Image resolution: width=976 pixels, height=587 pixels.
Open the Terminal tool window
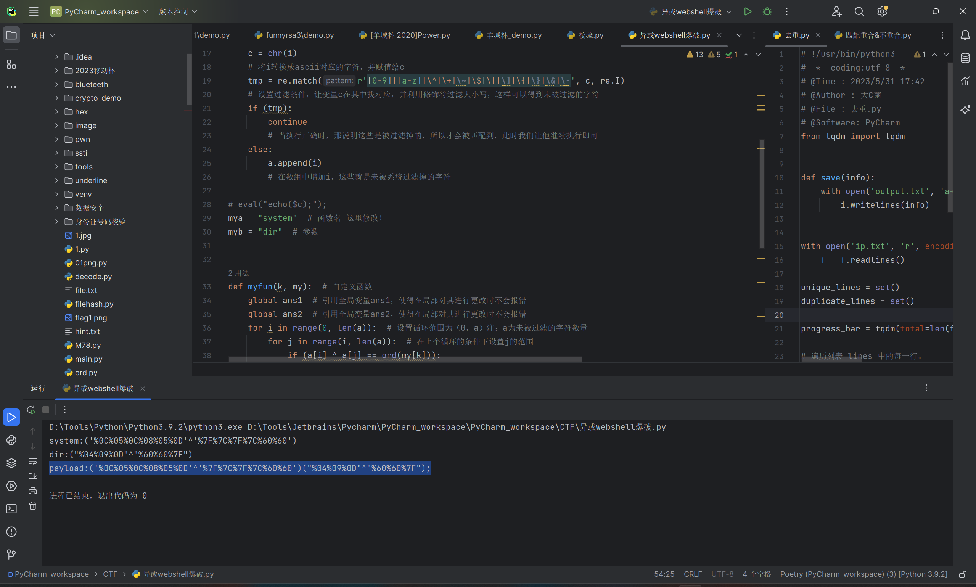[11, 509]
